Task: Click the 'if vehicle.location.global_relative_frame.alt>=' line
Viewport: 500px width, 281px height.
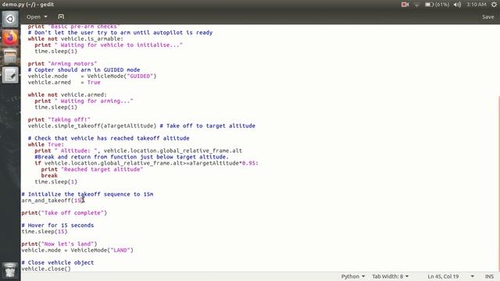Action: pyautogui.click(x=146, y=163)
